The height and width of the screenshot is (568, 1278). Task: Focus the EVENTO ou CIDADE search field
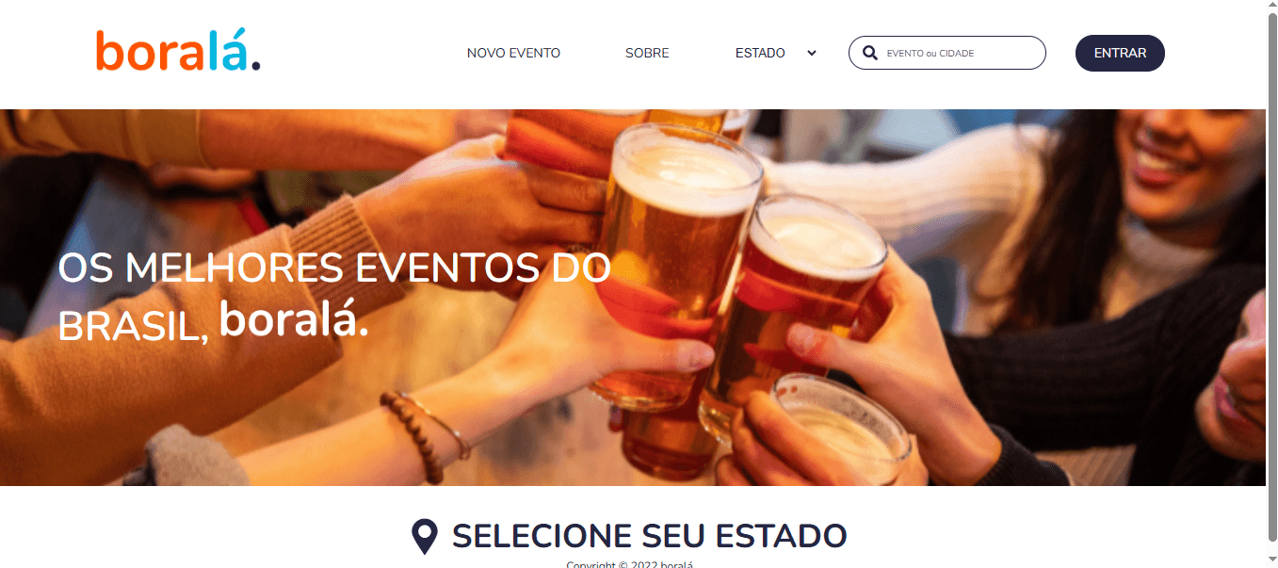(x=947, y=53)
